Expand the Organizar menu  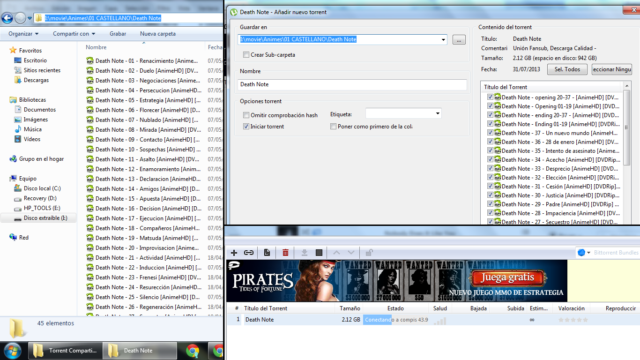pyautogui.click(x=23, y=34)
